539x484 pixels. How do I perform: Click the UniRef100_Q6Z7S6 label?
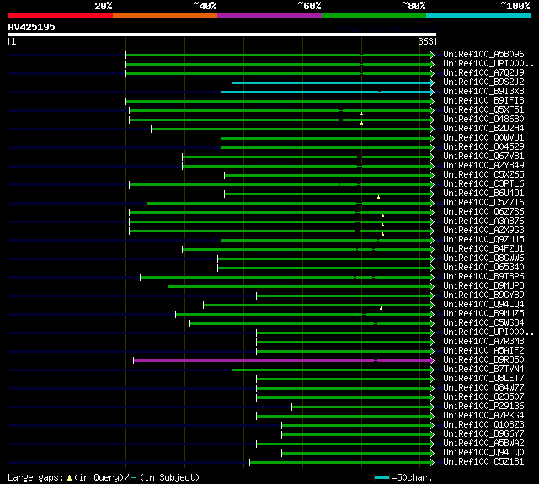pyautogui.click(x=483, y=212)
